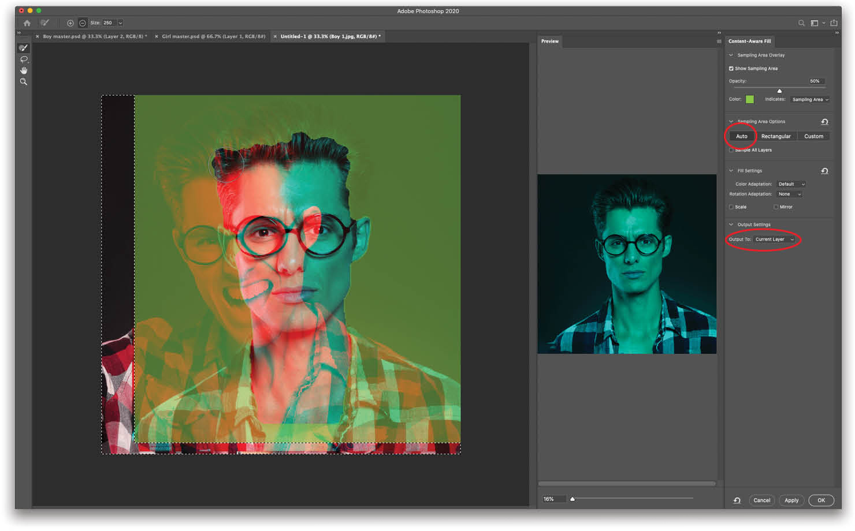Image resolution: width=855 pixels, height=531 pixels.
Task: Reset the Fill Settings to defaults
Action: pyautogui.click(x=825, y=170)
